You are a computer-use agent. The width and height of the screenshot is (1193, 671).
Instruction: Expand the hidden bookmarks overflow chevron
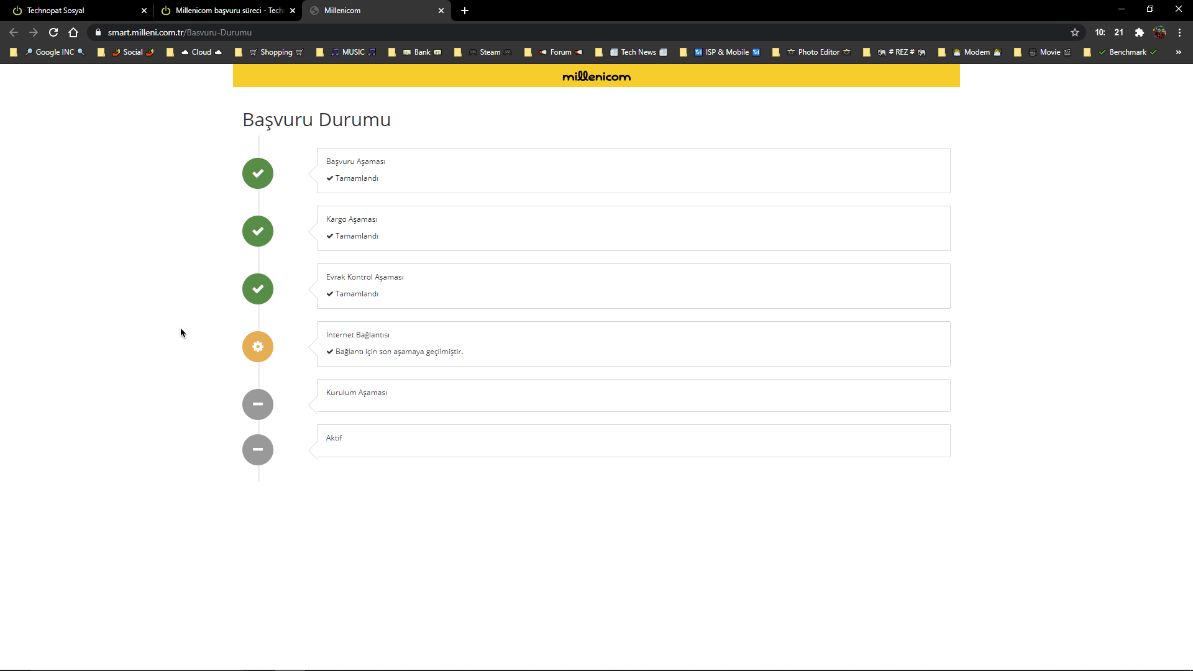click(1178, 52)
